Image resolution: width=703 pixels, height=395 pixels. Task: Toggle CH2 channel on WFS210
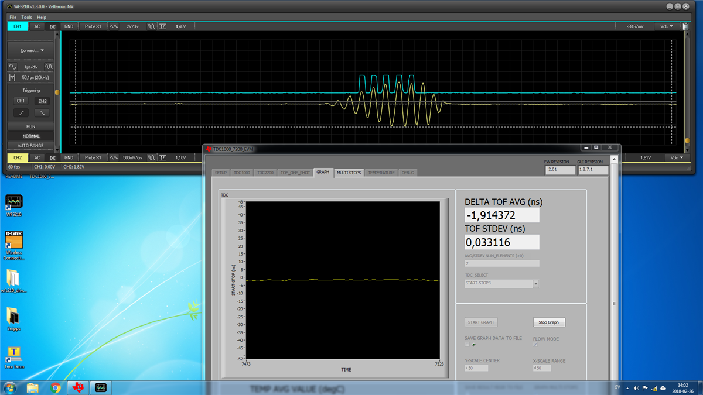18,157
